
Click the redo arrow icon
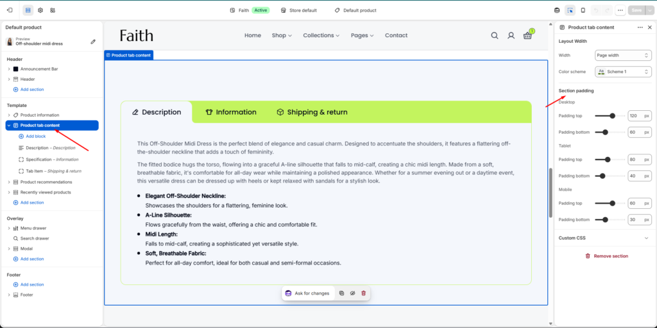(x=607, y=10)
